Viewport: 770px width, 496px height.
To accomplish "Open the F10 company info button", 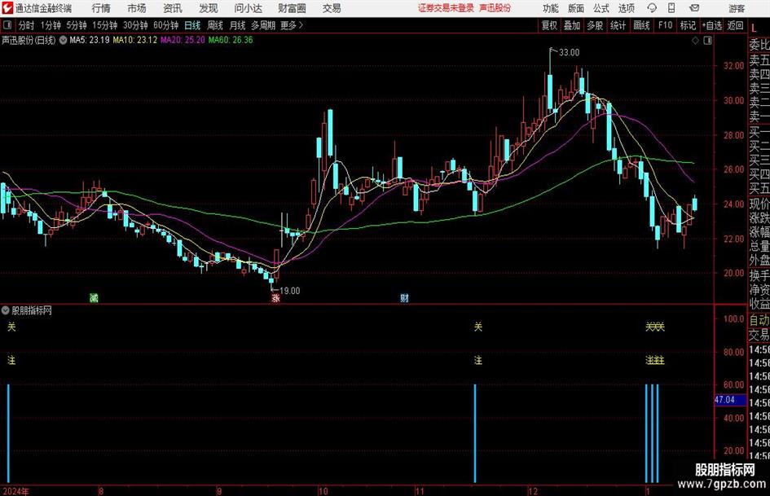I will point(666,25).
